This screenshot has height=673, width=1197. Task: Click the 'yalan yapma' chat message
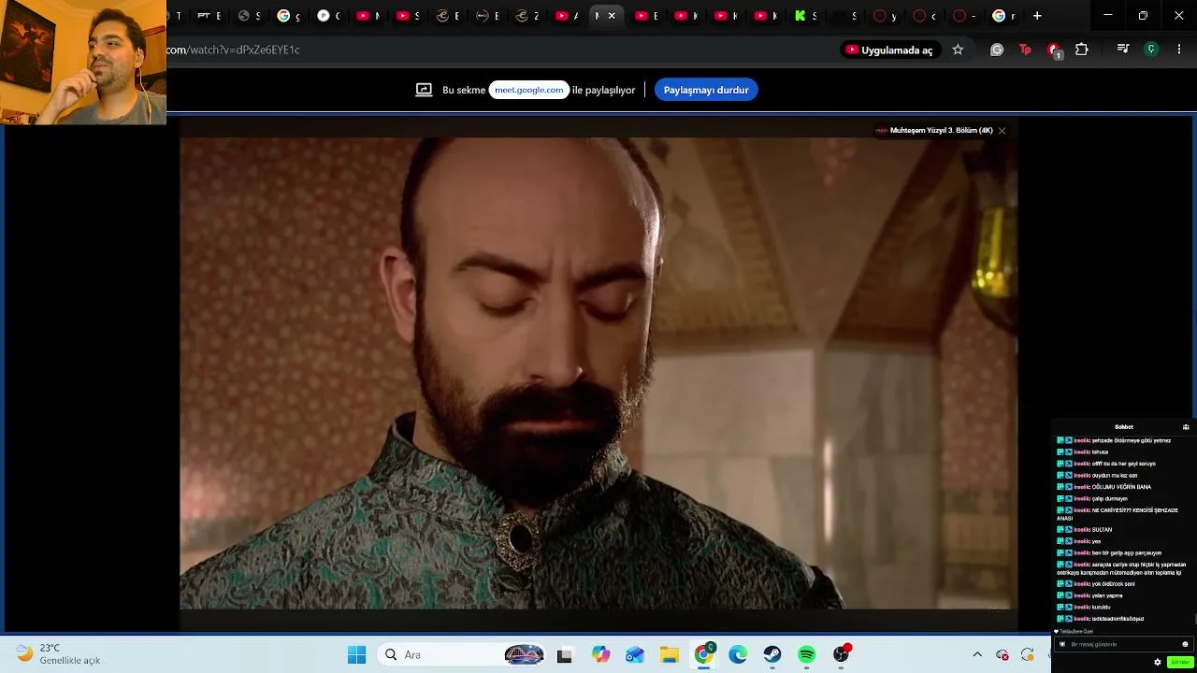coord(1107,595)
